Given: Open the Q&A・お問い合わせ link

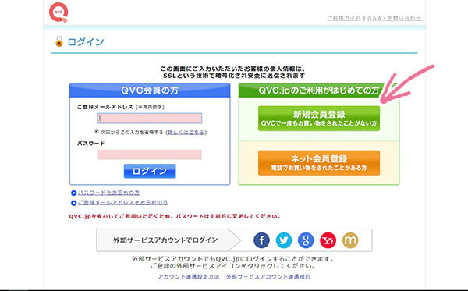Looking at the screenshot, I should coord(394,18).
